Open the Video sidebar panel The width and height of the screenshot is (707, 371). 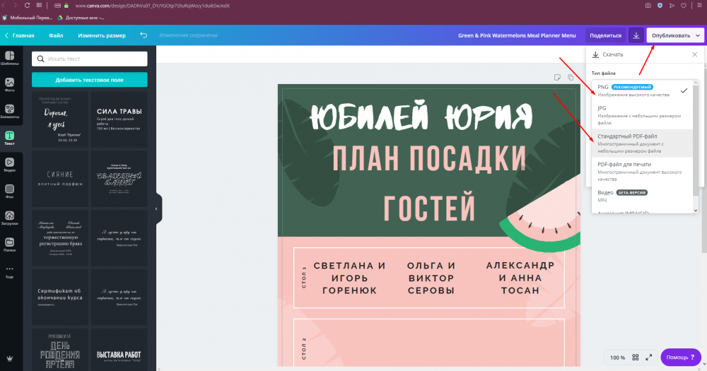[x=9, y=165]
